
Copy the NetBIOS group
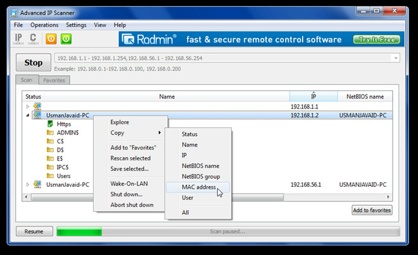[198, 176]
